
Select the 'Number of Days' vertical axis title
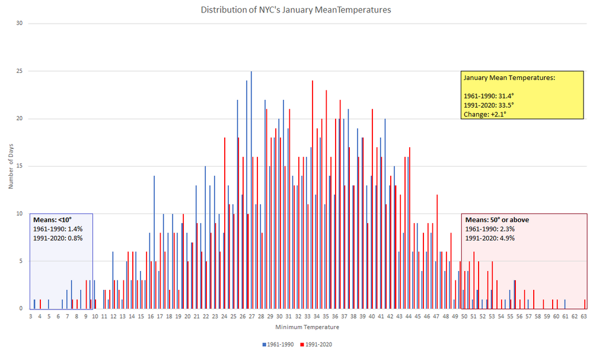[x=11, y=166]
